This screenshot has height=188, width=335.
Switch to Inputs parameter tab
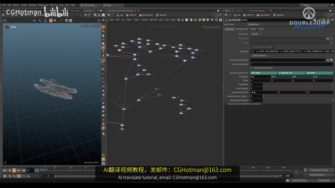(x=253, y=29)
